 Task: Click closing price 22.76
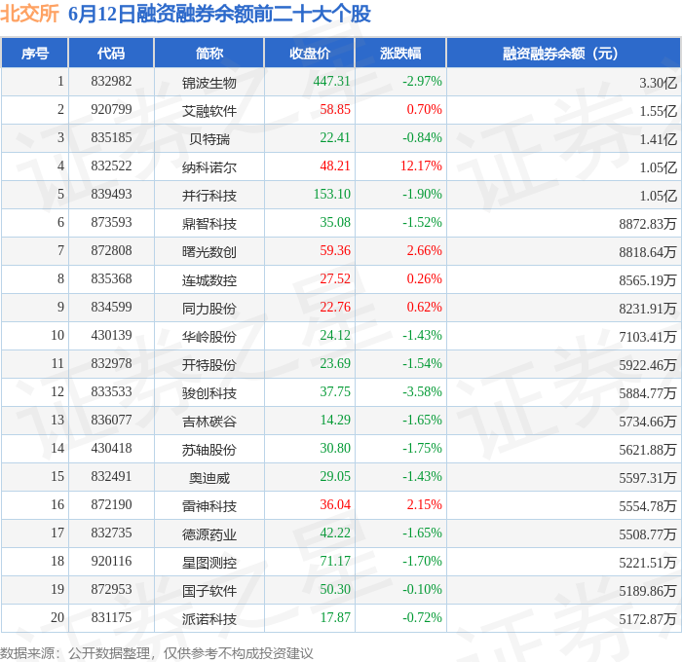coord(335,308)
